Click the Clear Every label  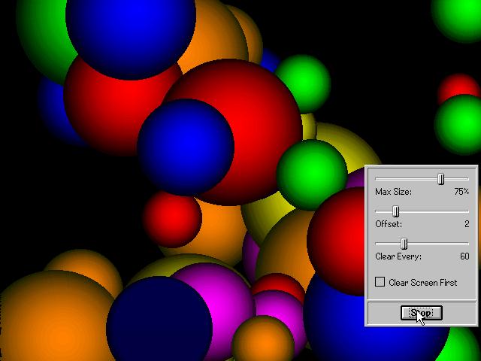click(x=398, y=256)
